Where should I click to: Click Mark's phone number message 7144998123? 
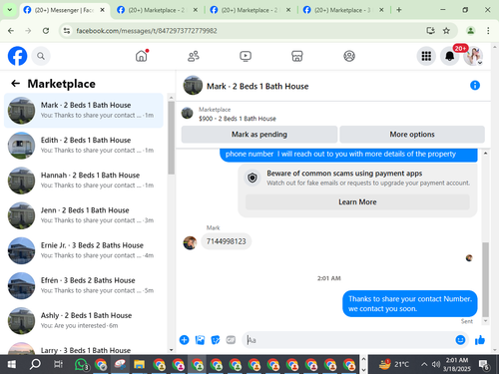(227, 241)
